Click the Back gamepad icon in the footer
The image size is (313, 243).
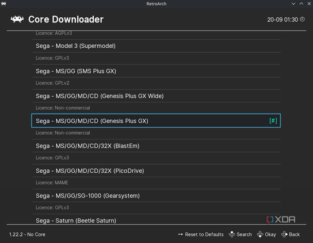coord(284,234)
